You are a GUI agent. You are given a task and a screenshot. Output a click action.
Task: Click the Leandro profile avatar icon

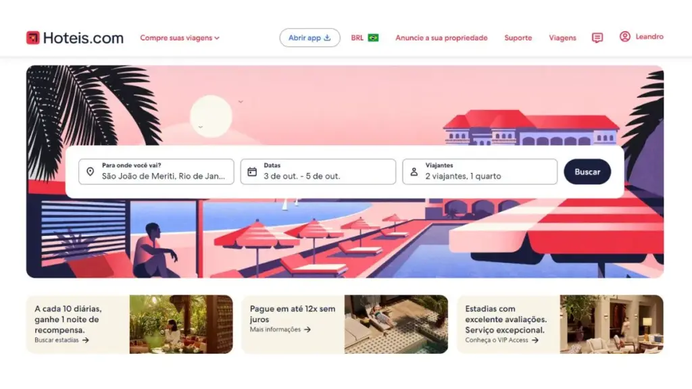[x=624, y=36]
